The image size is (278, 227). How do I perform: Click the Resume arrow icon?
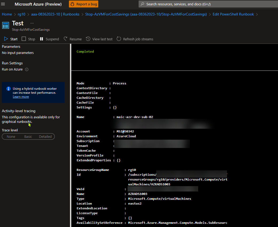coord(65,39)
